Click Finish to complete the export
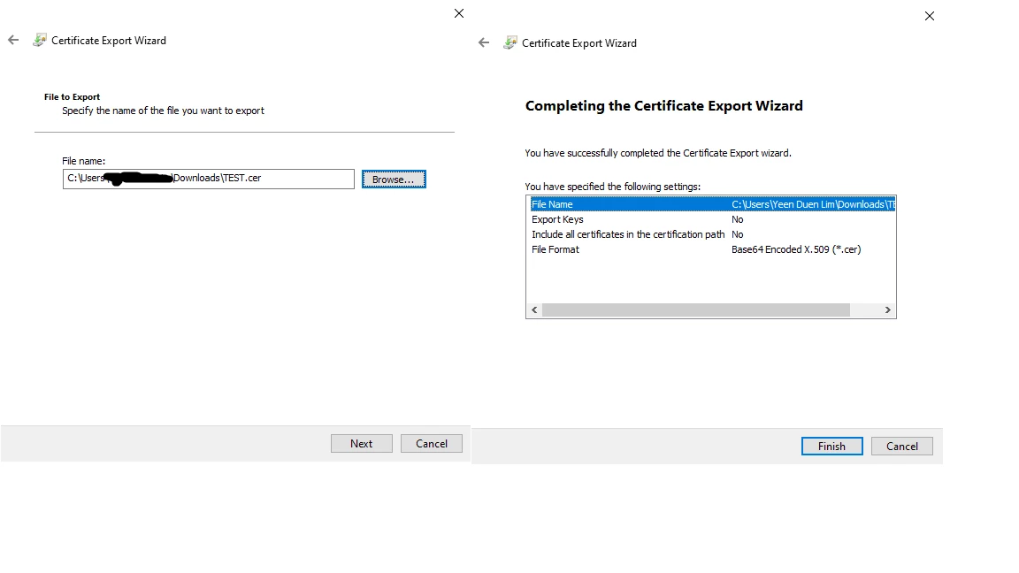Image resolution: width=1019 pixels, height=573 pixels. (831, 447)
